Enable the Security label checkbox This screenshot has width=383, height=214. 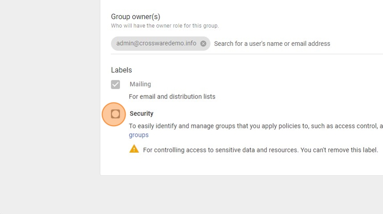point(115,114)
